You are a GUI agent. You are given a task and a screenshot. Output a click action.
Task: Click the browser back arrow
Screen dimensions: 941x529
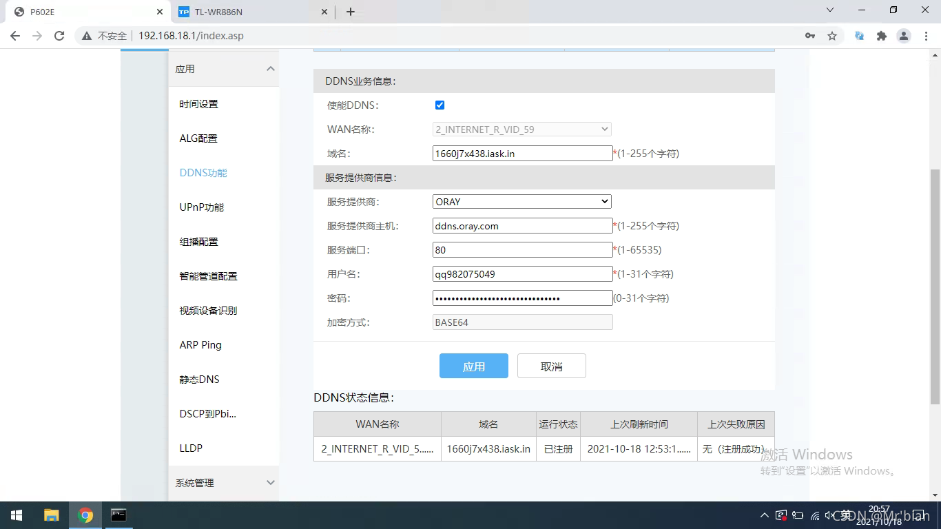[15, 36]
